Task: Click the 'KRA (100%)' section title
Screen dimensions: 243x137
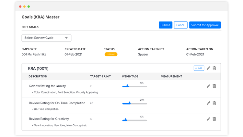Action: (x=38, y=68)
